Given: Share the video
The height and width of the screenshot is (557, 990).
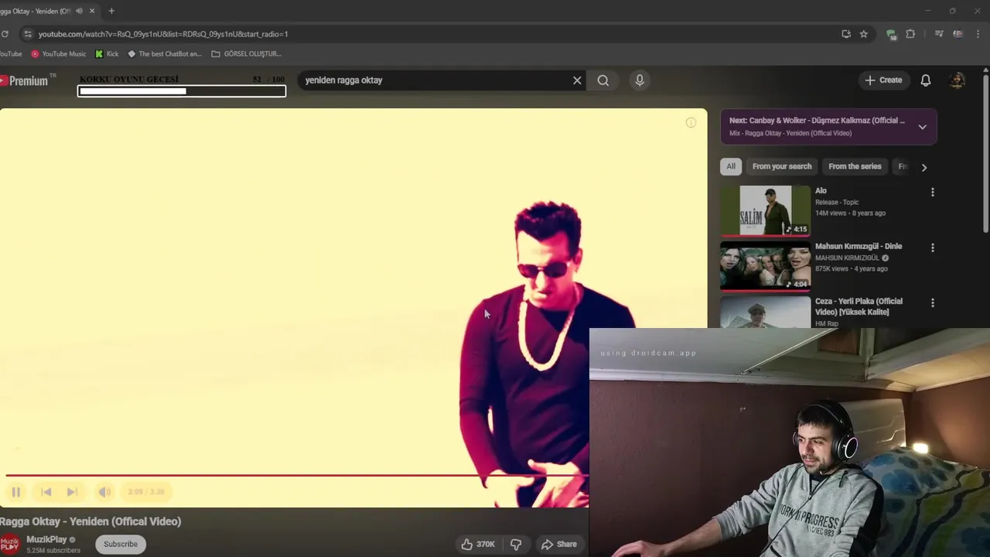Looking at the screenshot, I should tap(558, 544).
